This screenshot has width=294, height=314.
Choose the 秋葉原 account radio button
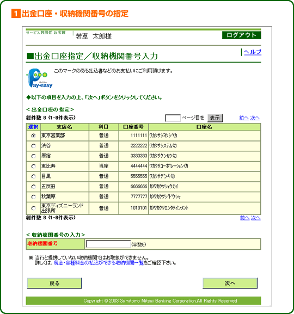click(x=33, y=197)
